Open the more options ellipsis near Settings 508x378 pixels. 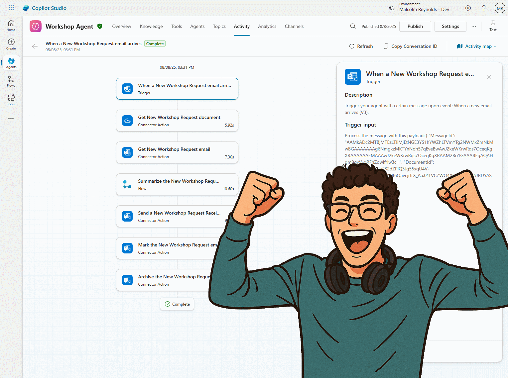point(473,26)
